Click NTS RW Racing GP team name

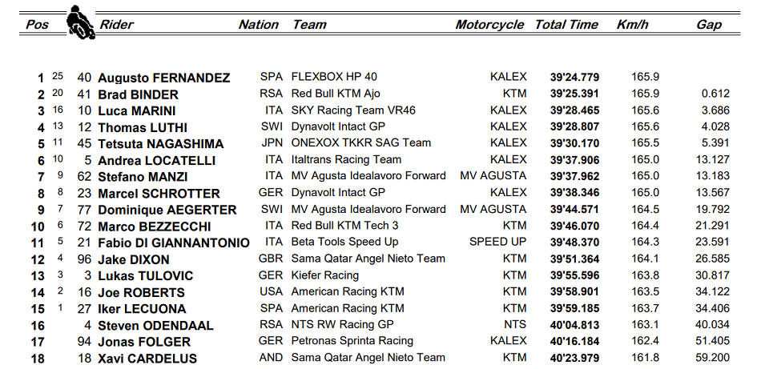pyautogui.click(x=343, y=324)
